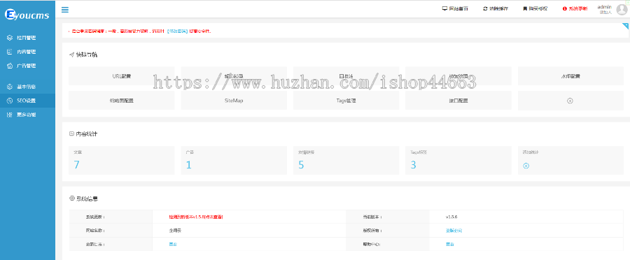Open the first sidebar item with layers icon
Image resolution: width=630 pixels, height=260 pixels.
coord(28,38)
